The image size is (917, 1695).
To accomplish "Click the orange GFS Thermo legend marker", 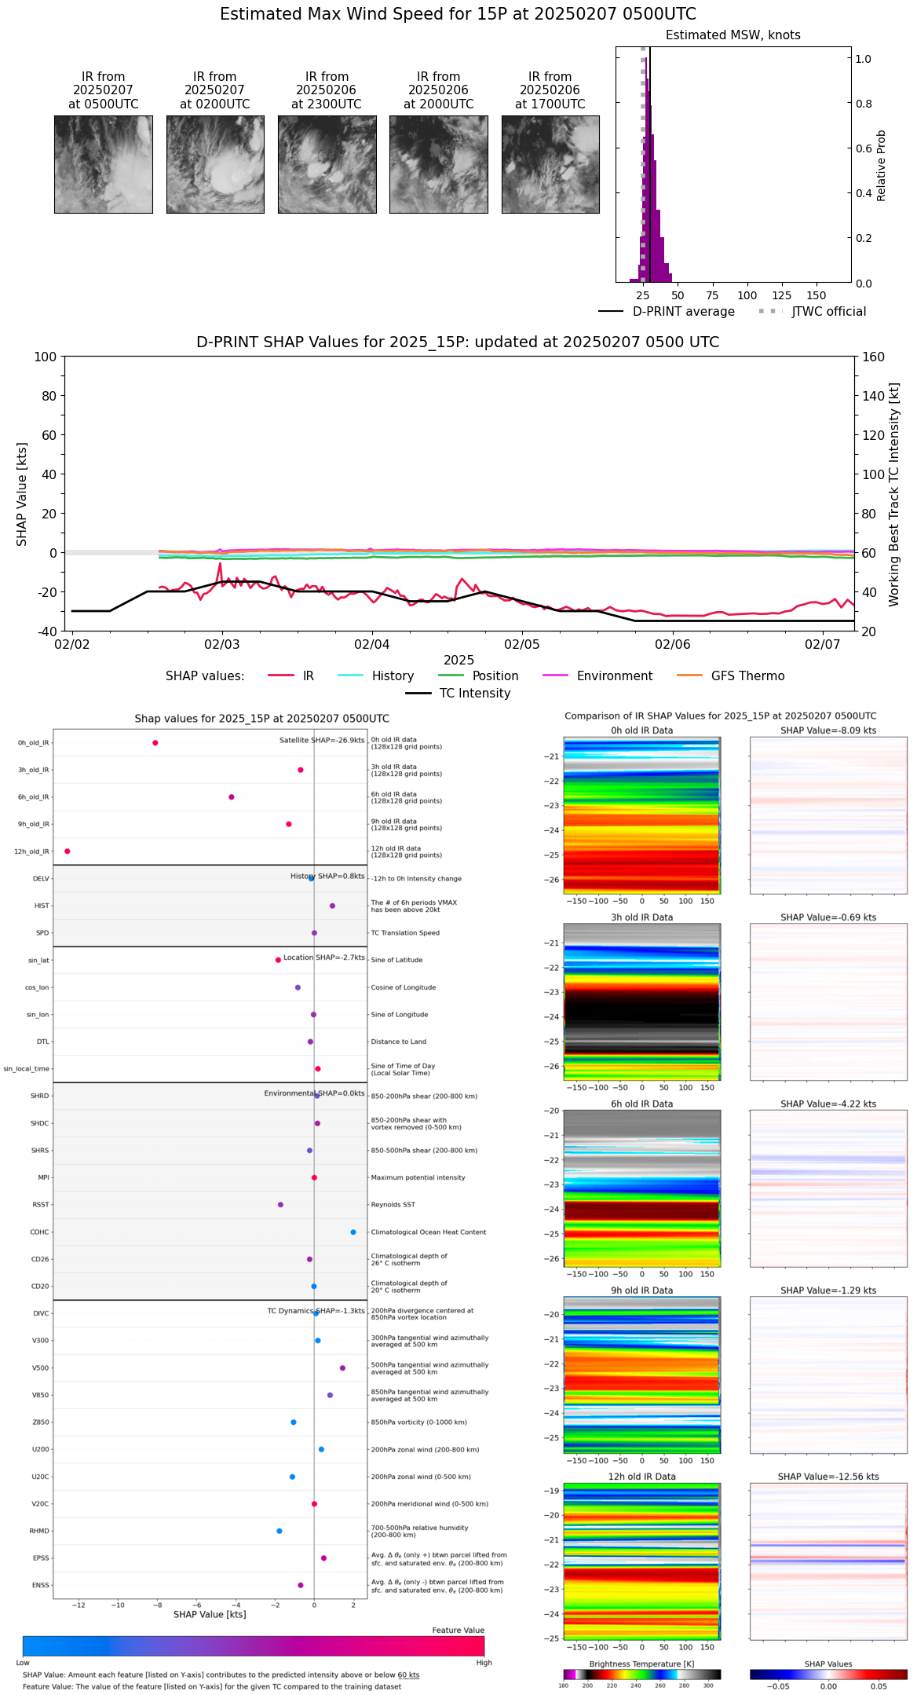I will tap(689, 675).
